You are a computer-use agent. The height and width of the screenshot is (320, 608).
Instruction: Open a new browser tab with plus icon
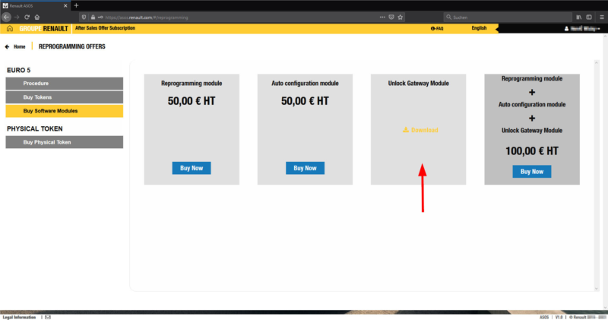pyautogui.click(x=76, y=5)
